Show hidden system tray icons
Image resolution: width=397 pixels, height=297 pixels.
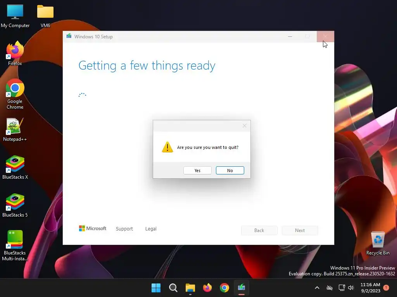tap(317, 288)
